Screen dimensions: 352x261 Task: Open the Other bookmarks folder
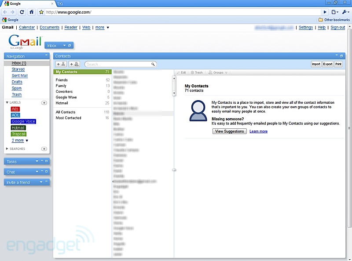click(x=334, y=20)
